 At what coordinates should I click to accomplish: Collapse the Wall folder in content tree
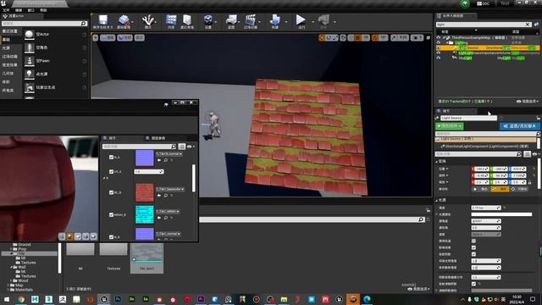[11, 267]
